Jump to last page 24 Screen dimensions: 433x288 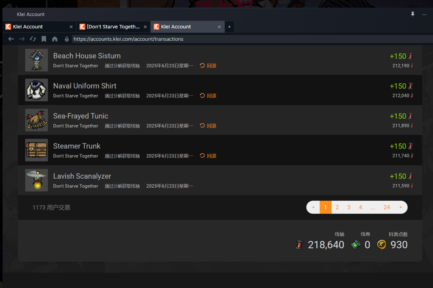(387, 207)
